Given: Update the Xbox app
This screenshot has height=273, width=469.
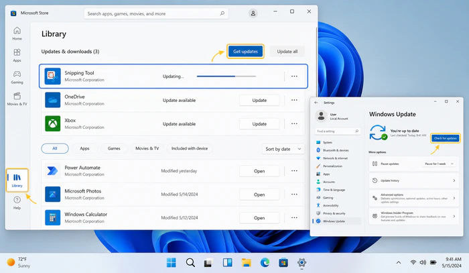Looking at the screenshot, I should click(x=259, y=124).
